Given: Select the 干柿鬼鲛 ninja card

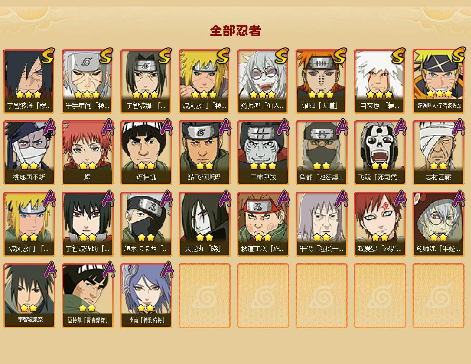Looking at the screenshot, I should coord(262,153).
